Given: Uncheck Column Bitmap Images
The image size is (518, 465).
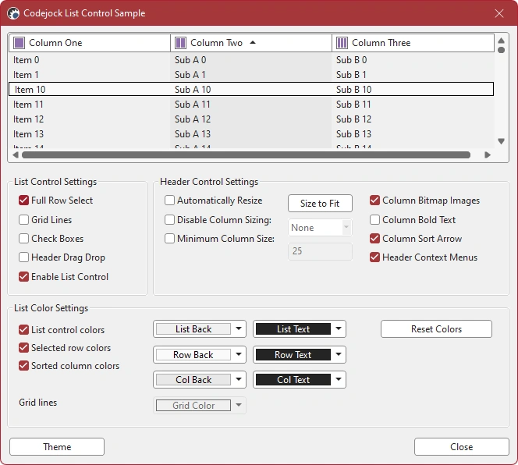Looking at the screenshot, I should 374,201.
